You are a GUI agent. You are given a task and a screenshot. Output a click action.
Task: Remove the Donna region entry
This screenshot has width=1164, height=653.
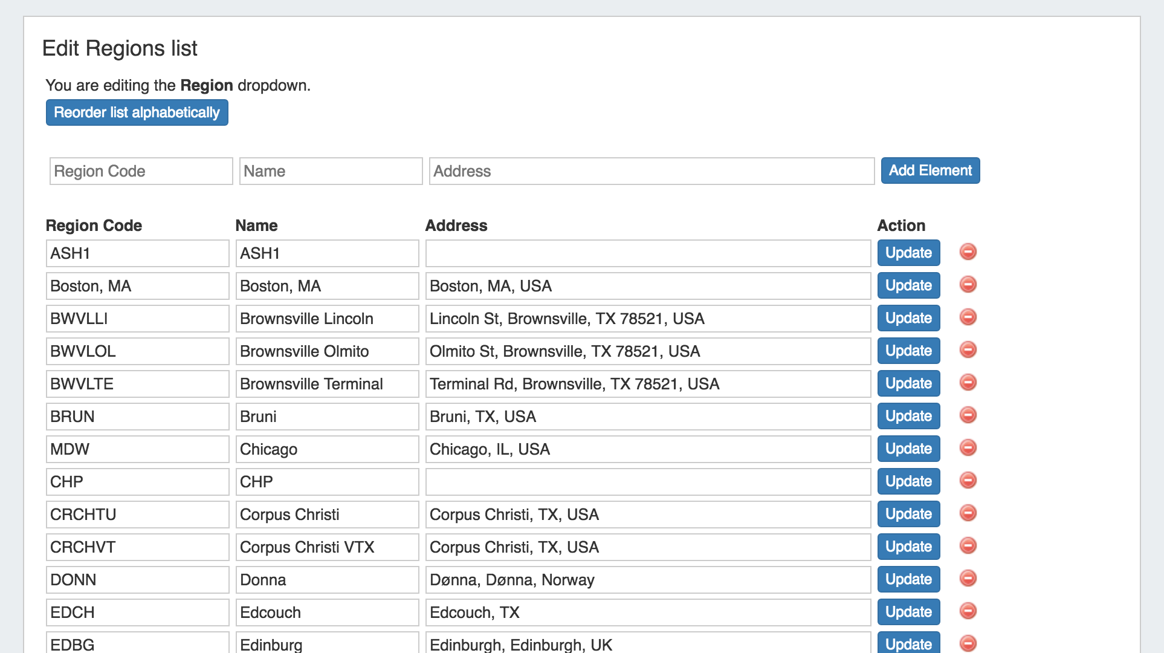(968, 578)
